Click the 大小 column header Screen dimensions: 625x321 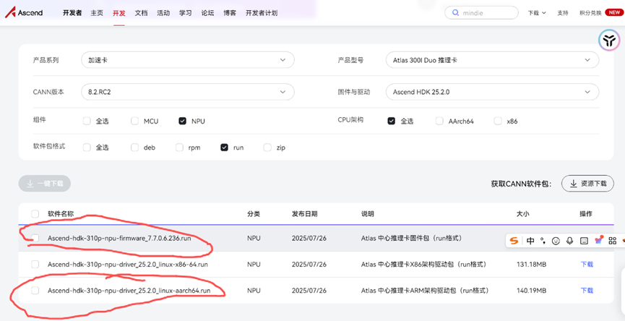(523, 214)
